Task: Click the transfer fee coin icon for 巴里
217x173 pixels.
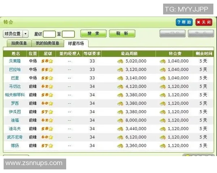Action: [x=163, y=78]
